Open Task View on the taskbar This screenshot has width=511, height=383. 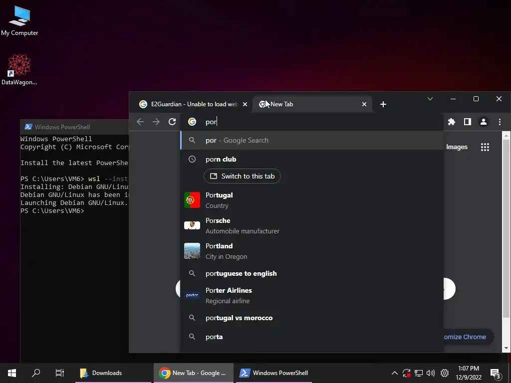[60, 373]
